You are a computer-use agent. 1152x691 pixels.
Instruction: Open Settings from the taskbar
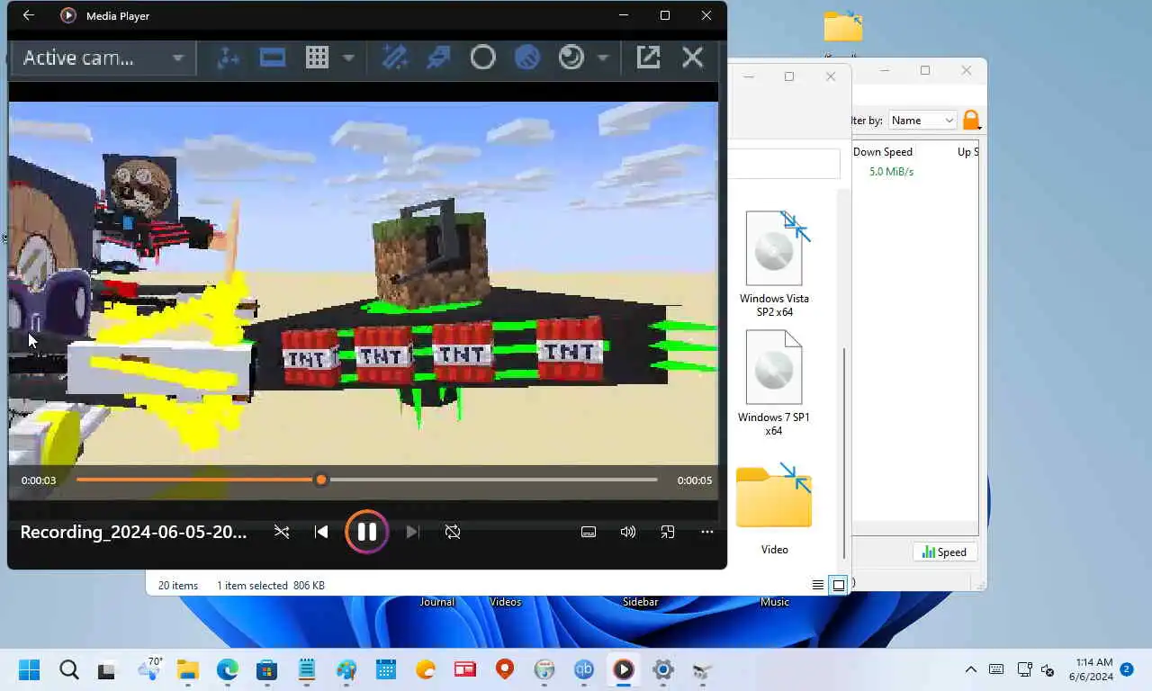click(x=663, y=669)
